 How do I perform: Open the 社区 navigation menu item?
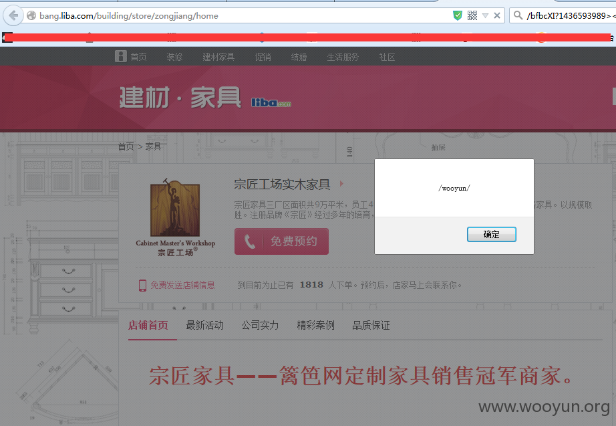[387, 57]
